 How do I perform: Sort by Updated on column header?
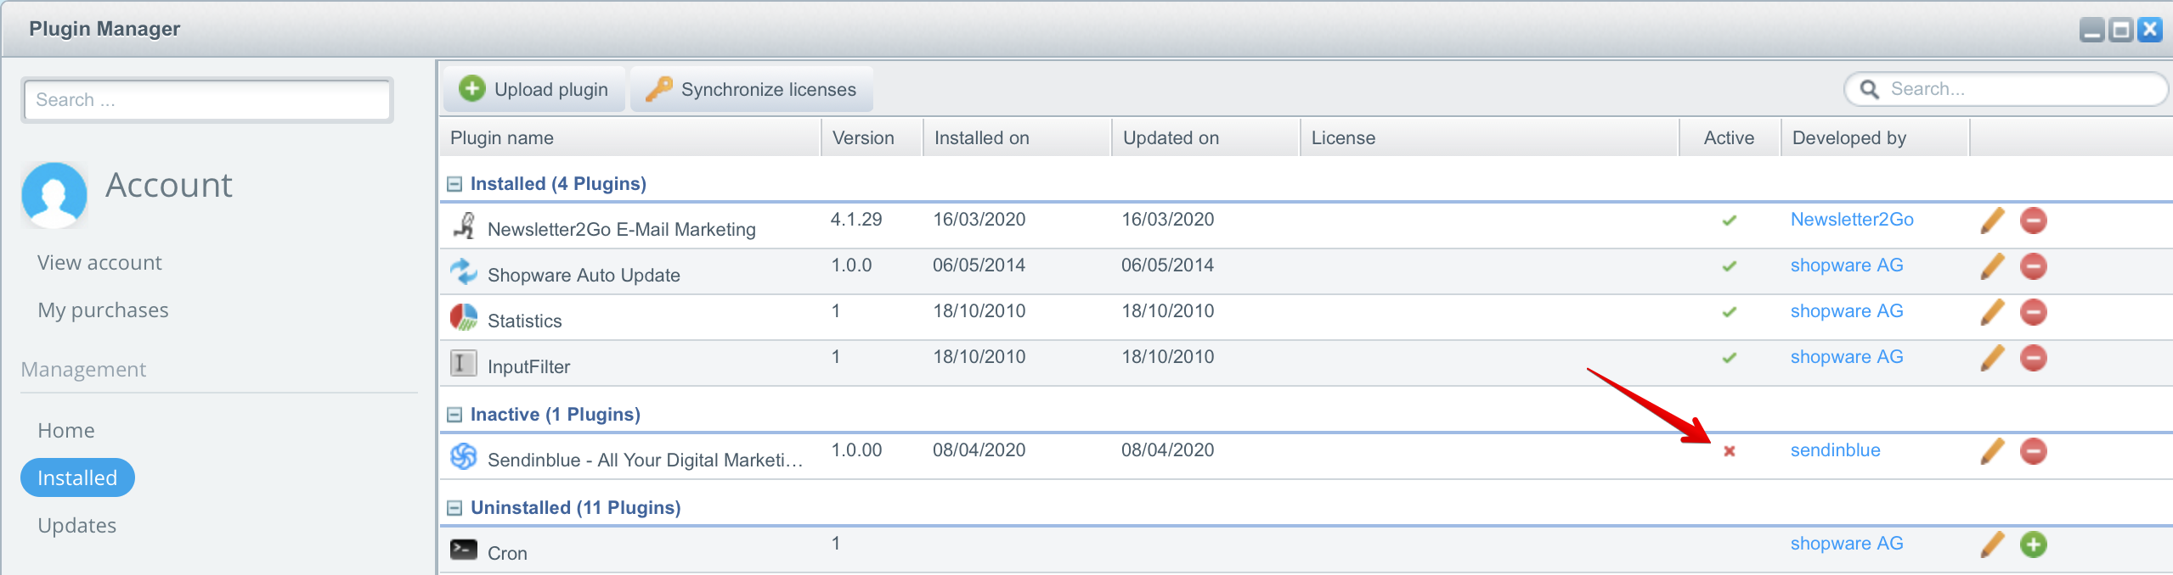coord(1206,137)
